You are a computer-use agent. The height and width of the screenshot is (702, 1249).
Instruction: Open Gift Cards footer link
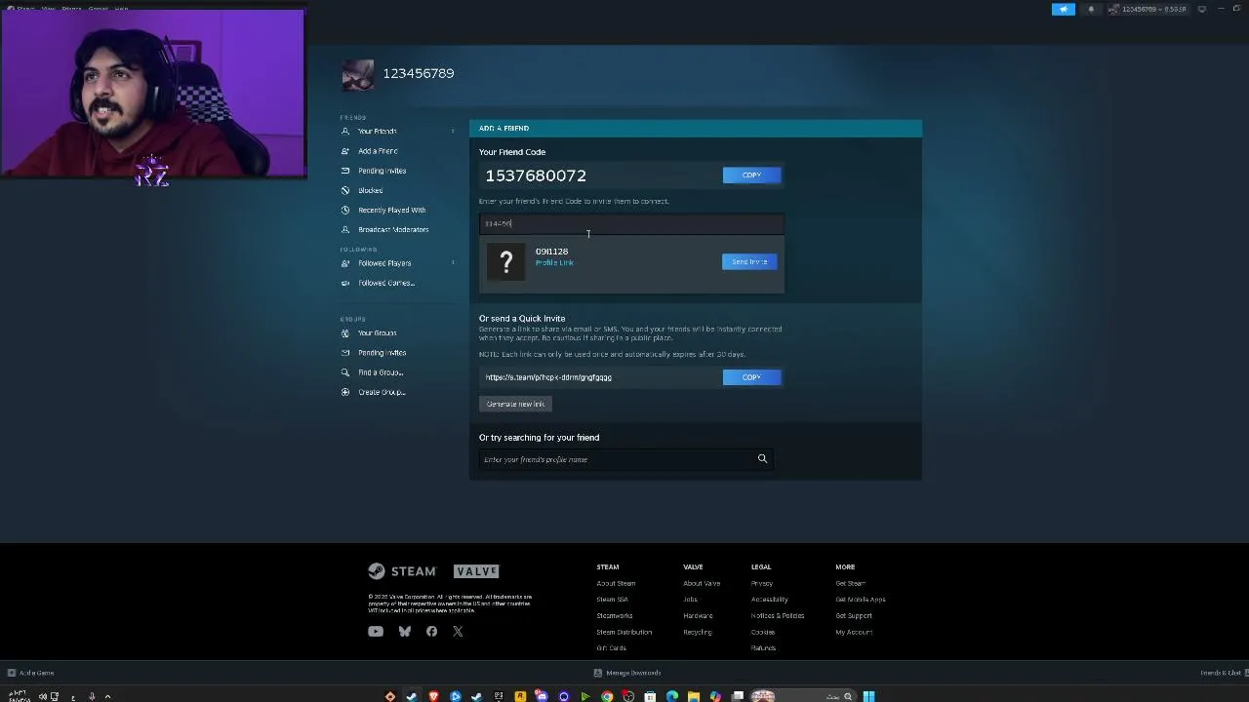pyautogui.click(x=612, y=648)
